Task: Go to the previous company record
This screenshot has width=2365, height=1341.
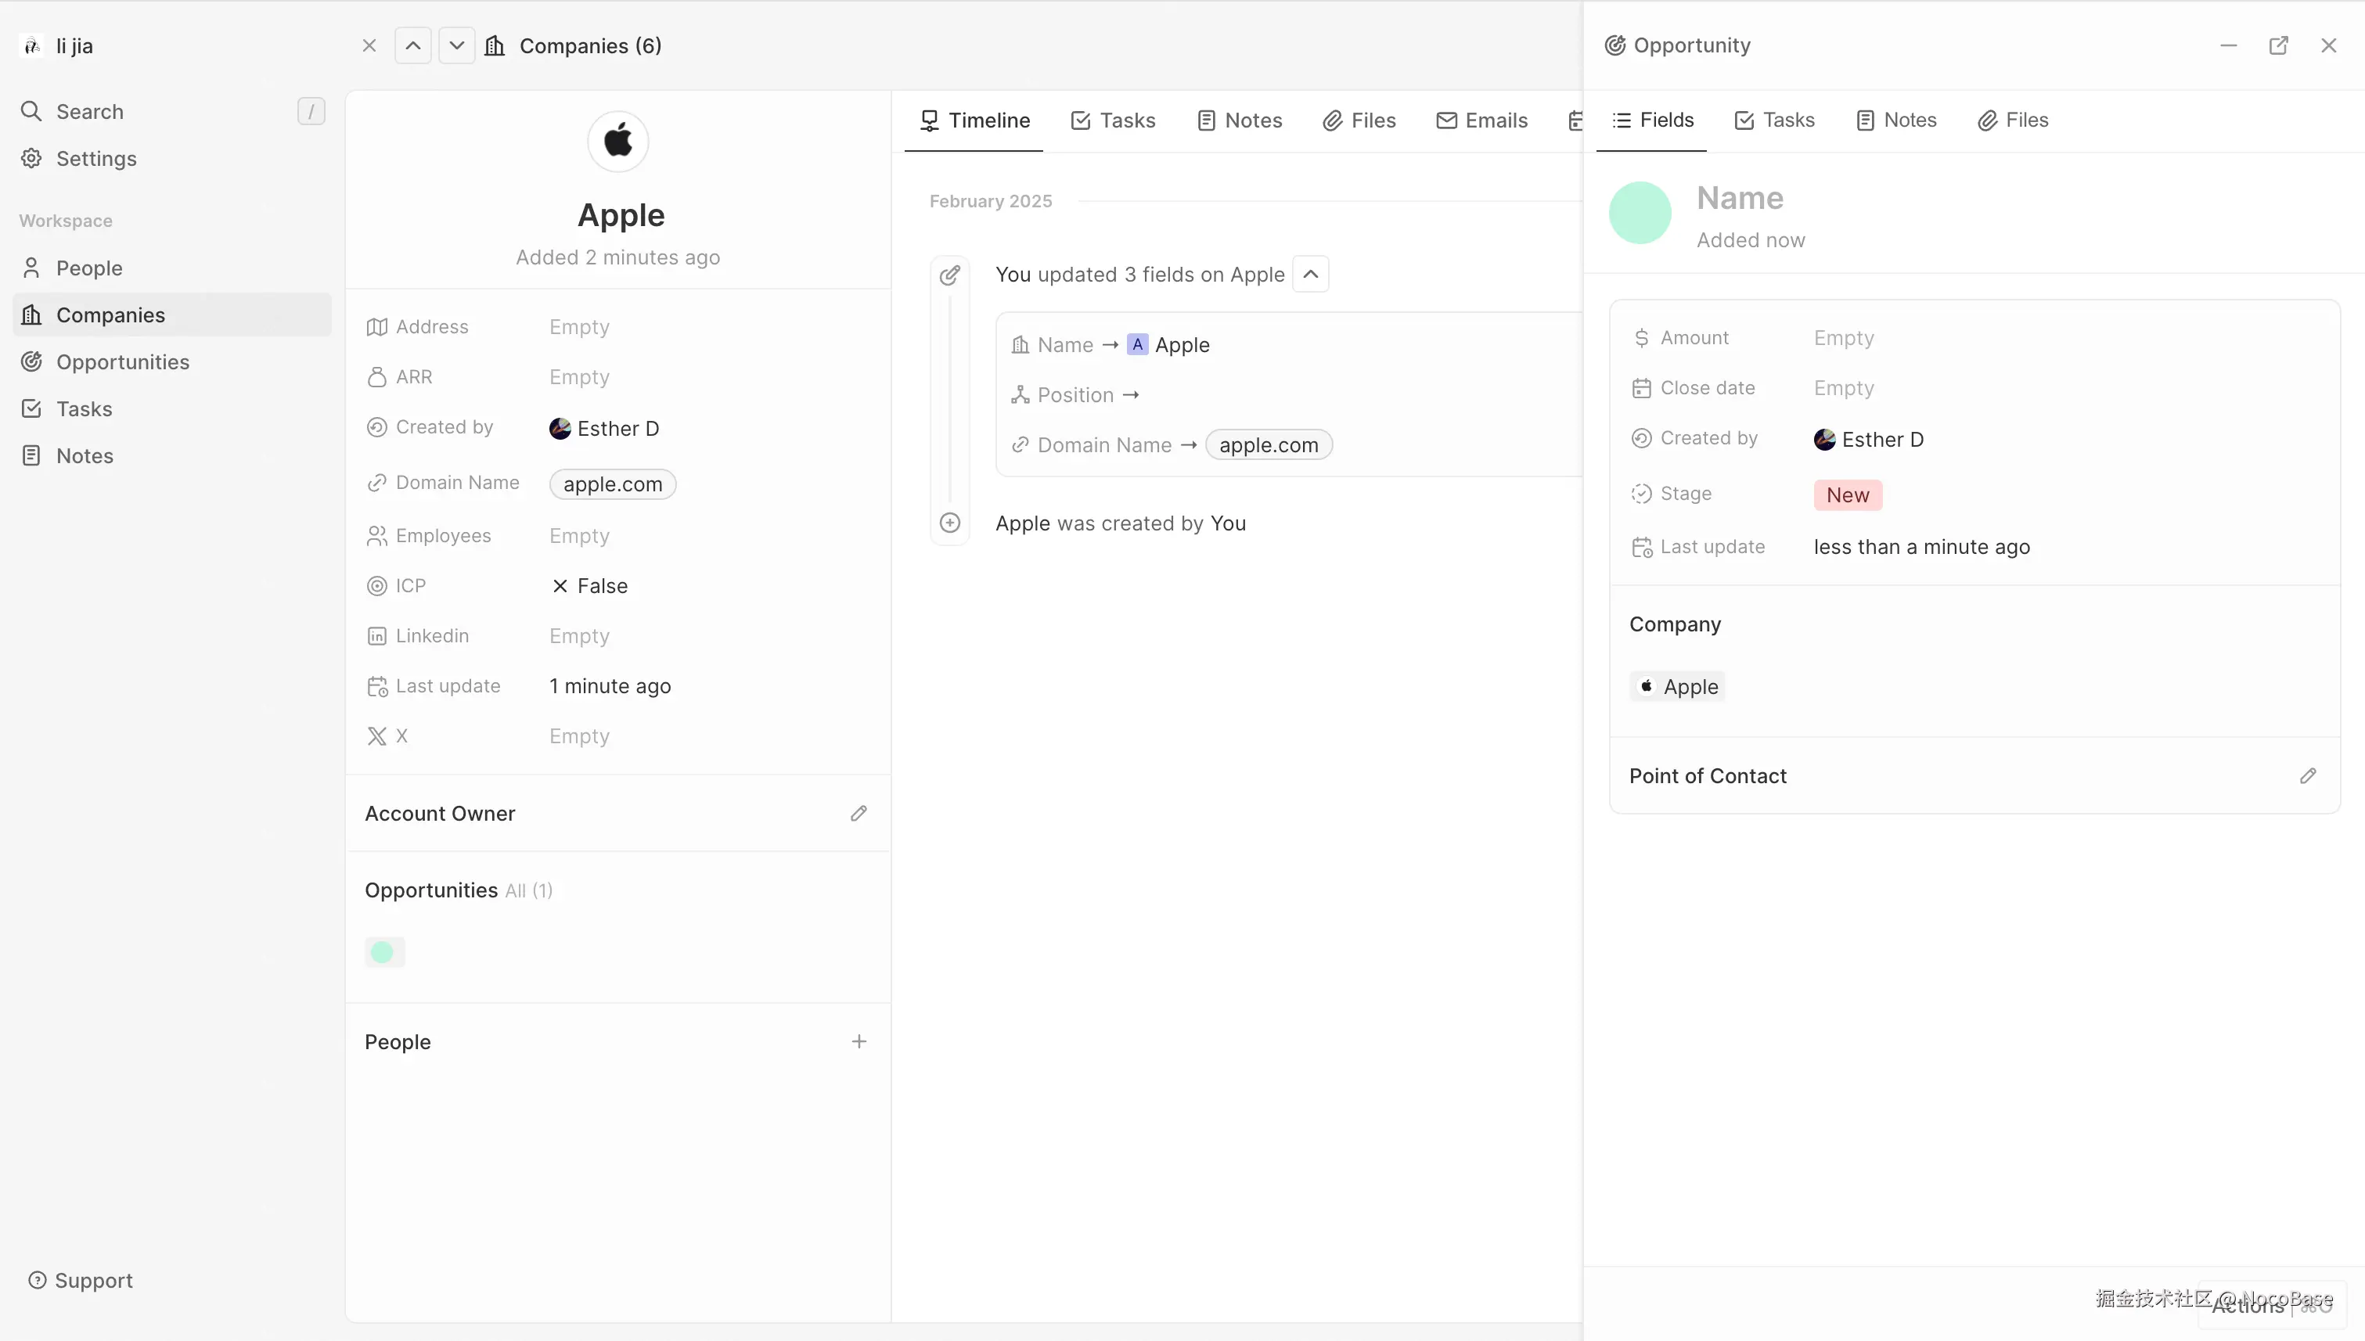Action: click(412, 45)
